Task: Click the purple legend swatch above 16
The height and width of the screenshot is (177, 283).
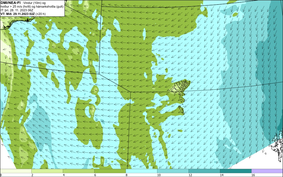Action: pos(267,171)
